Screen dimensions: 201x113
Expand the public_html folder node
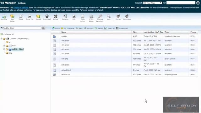(4, 49)
